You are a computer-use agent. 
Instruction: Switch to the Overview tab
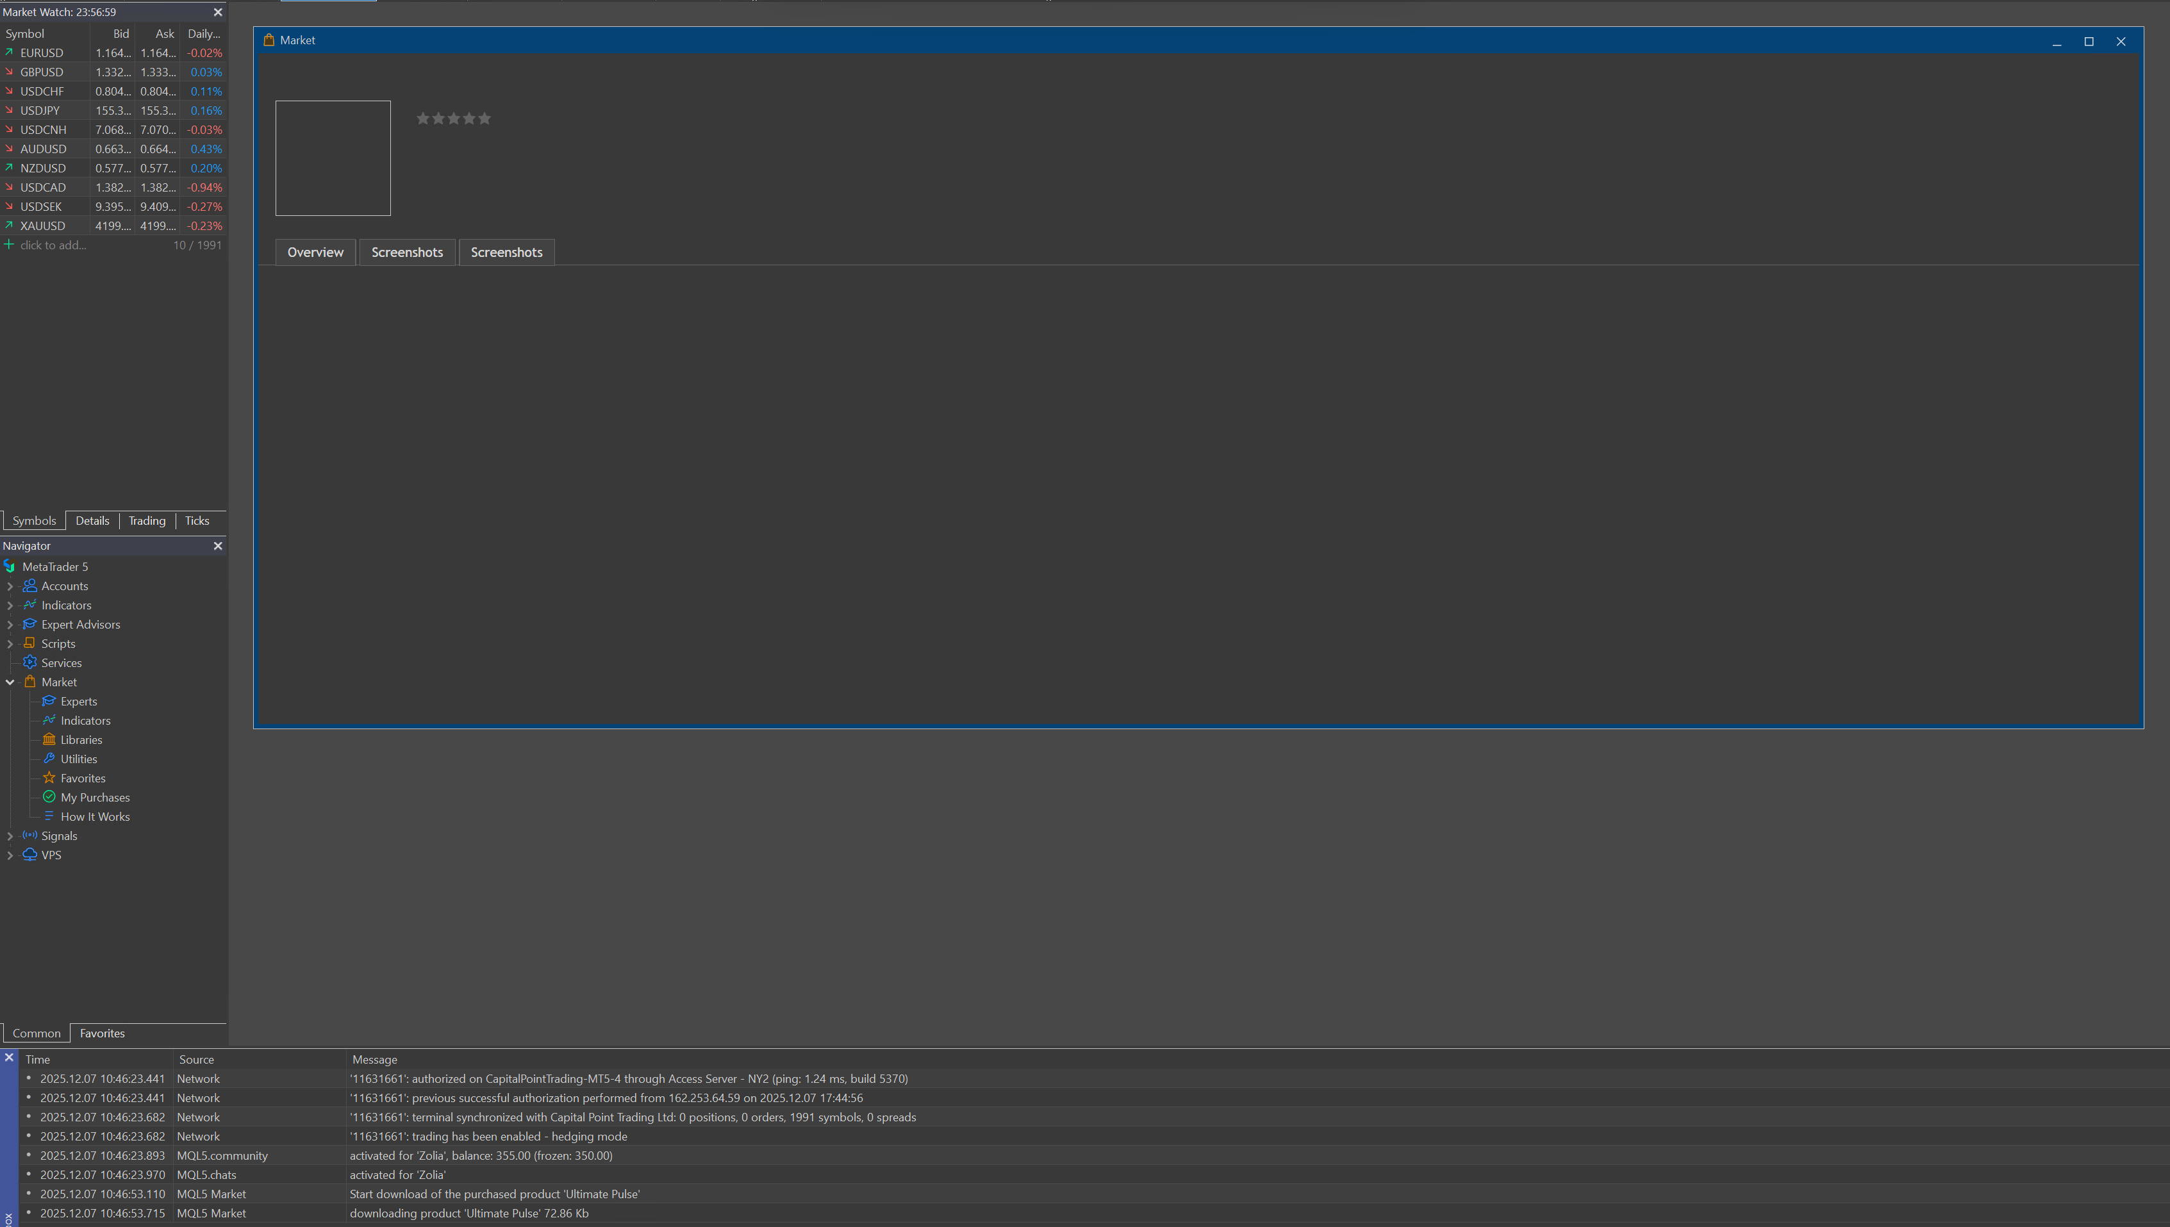click(315, 252)
